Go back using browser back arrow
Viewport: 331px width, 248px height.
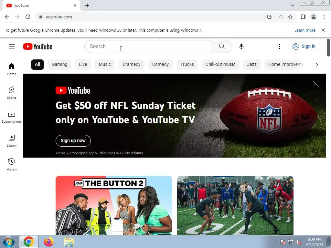click(7, 17)
